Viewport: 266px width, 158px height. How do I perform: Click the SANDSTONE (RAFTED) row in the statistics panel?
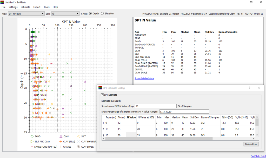[186, 66]
